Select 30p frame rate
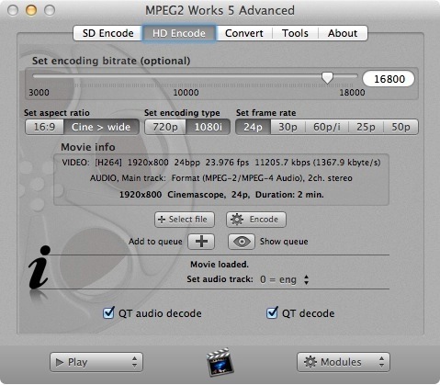 [288, 127]
